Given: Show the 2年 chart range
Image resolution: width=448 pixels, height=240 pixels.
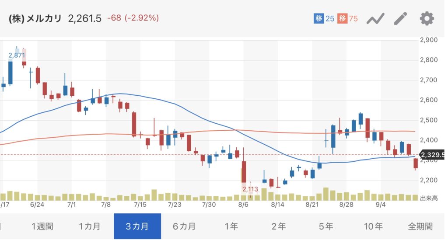Looking at the screenshot, I should point(279,226).
